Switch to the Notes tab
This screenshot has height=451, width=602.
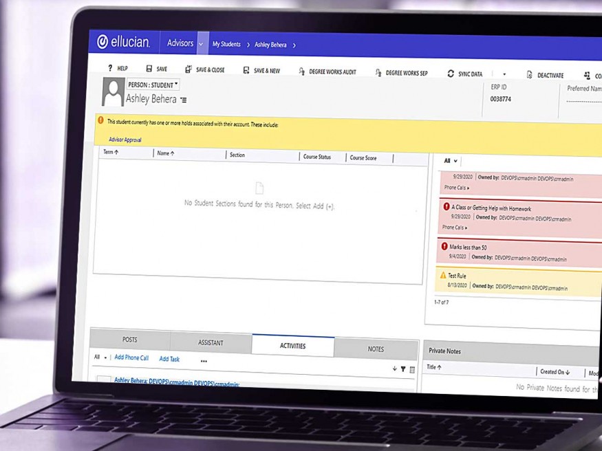(x=376, y=349)
